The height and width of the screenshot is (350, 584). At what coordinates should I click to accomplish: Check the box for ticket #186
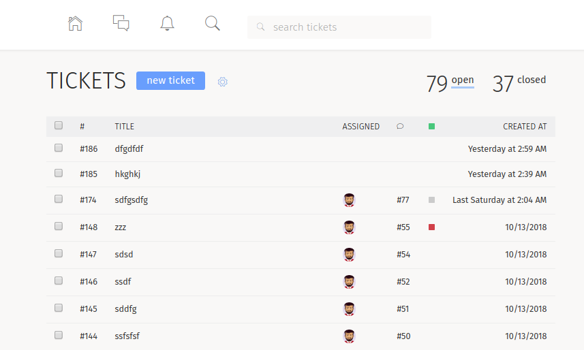click(x=59, y=148)
